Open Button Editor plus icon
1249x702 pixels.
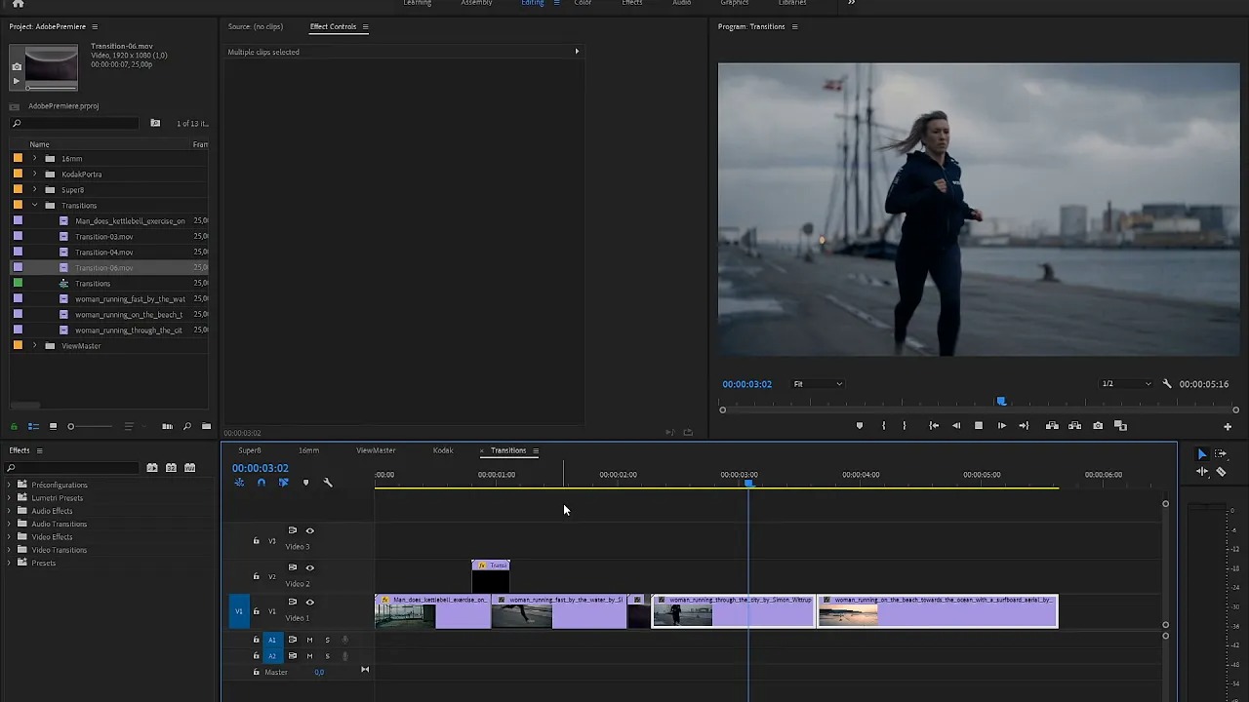tap(1228, 426)
